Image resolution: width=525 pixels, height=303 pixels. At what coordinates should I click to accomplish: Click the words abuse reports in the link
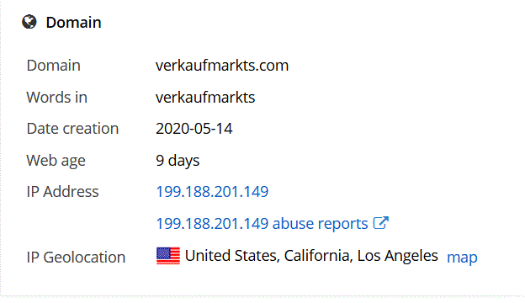pyautogui.click(x=320, y=223)
